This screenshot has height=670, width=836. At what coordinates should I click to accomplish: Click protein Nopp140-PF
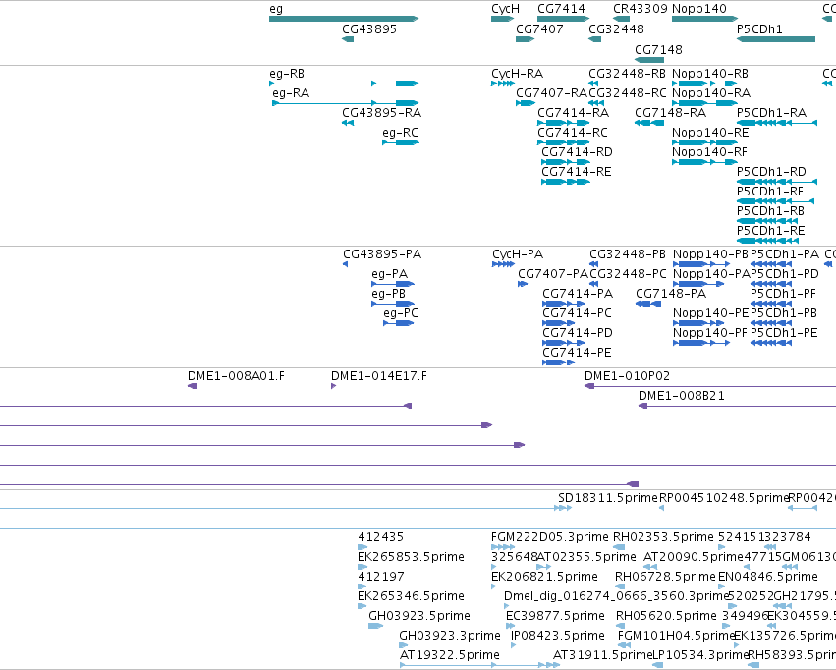click(701, 343)
